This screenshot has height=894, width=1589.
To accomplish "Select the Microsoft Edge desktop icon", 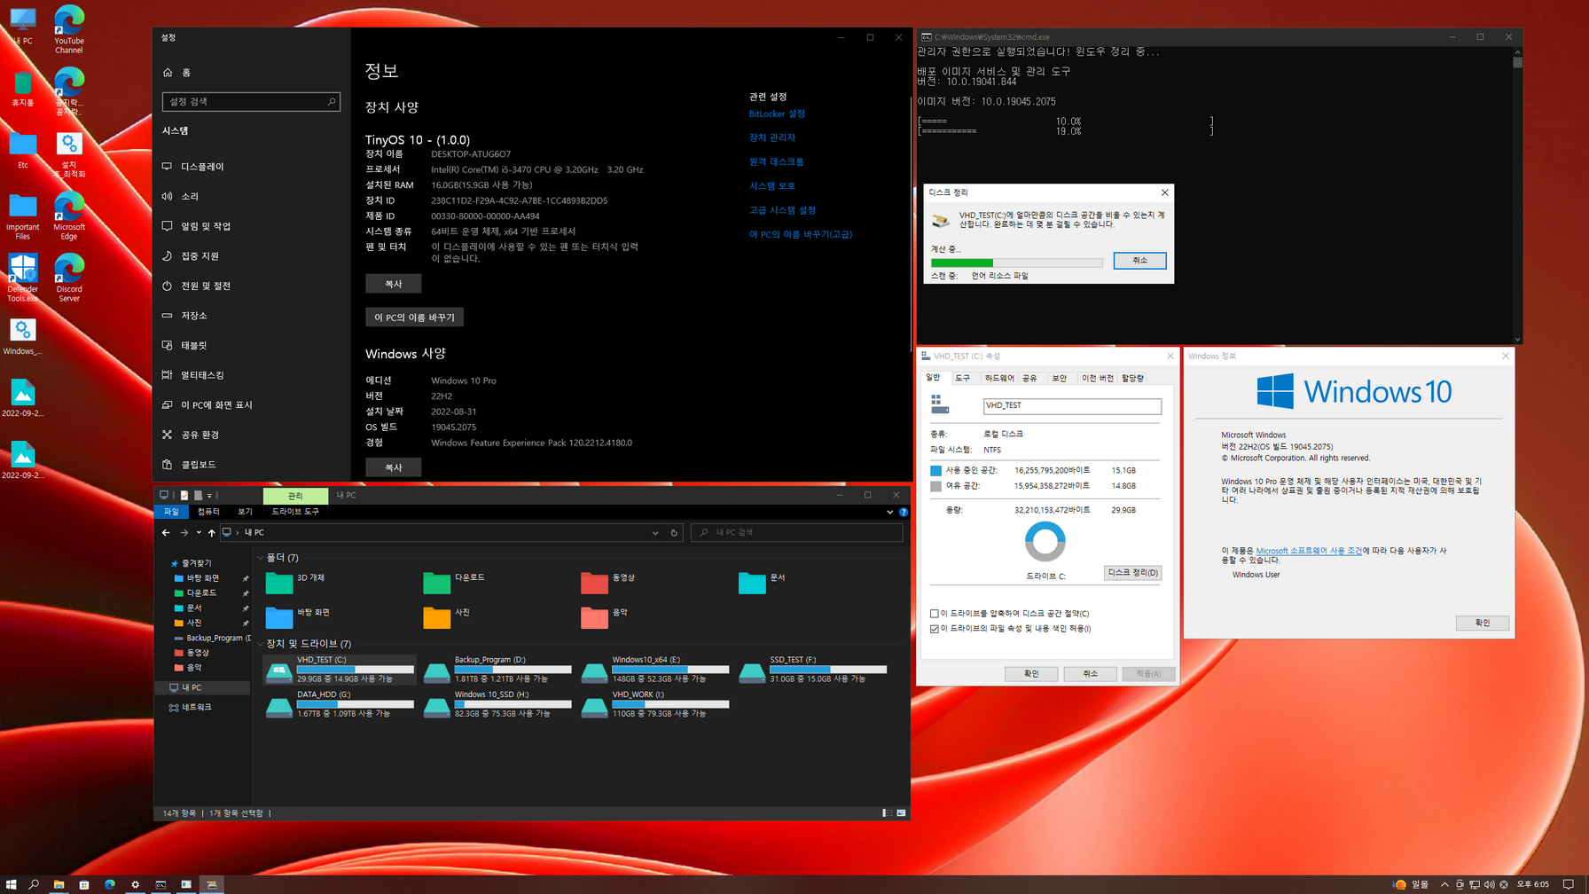I will click(68, 216).
